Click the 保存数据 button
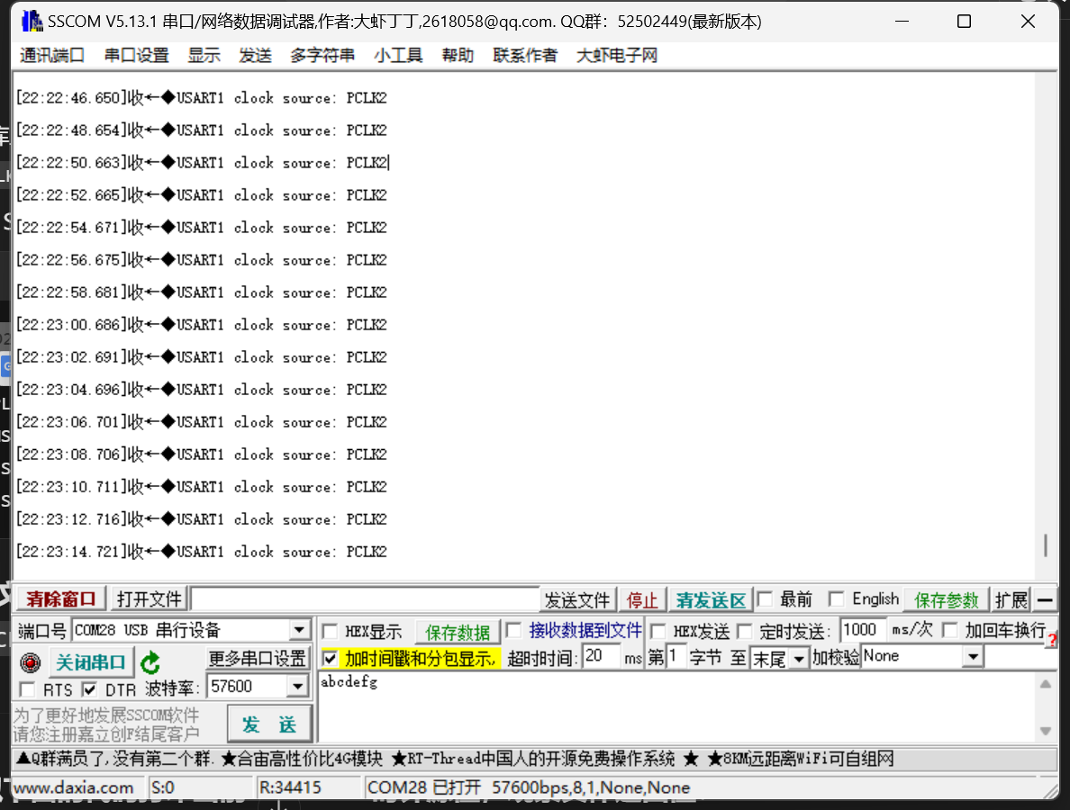 [458, 632]
